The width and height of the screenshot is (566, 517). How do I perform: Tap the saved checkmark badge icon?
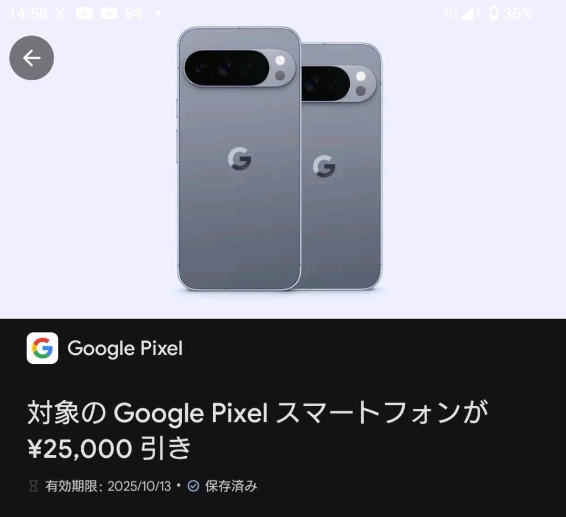pyautogui.click(x=193, y=486)
